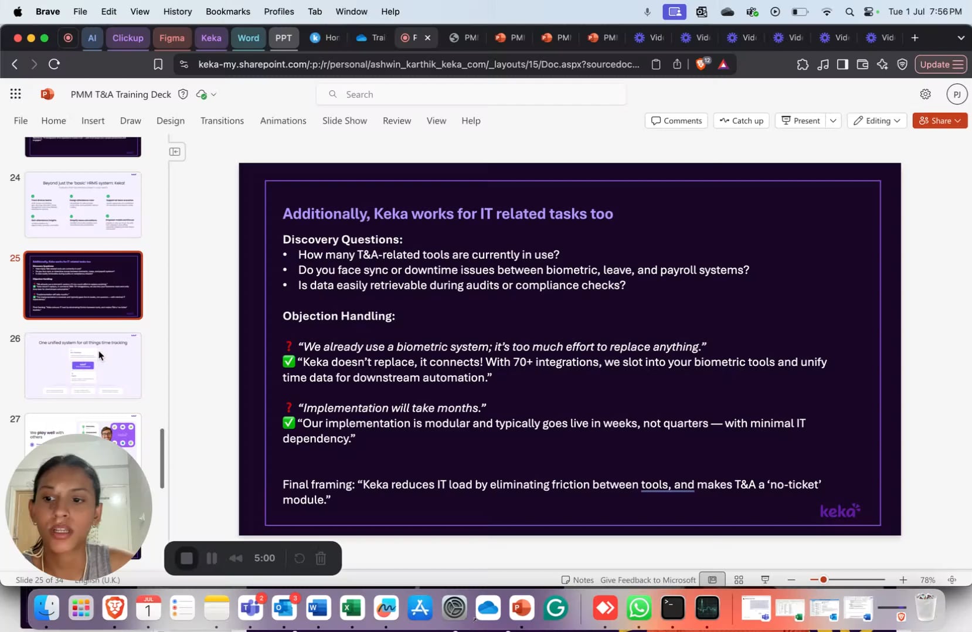Open the macOS Bookmarks menu
Screen dimensions: 972x632
click(x=227, y=11)
